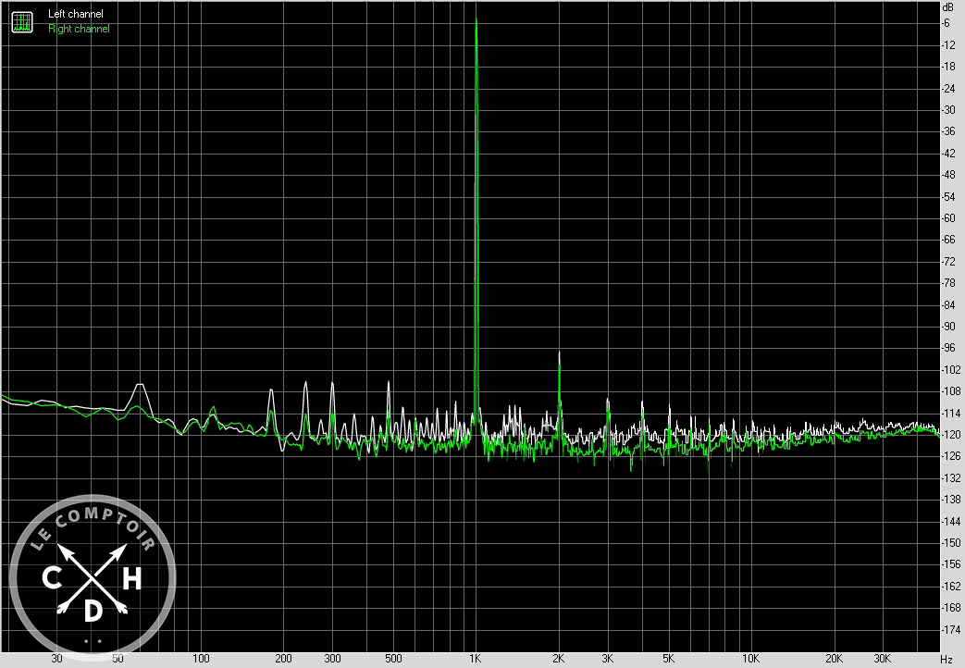965x668 pixels.
Task: Click the 10K frequency axis label
Action: pyautogui.click(x=750, y=659)
